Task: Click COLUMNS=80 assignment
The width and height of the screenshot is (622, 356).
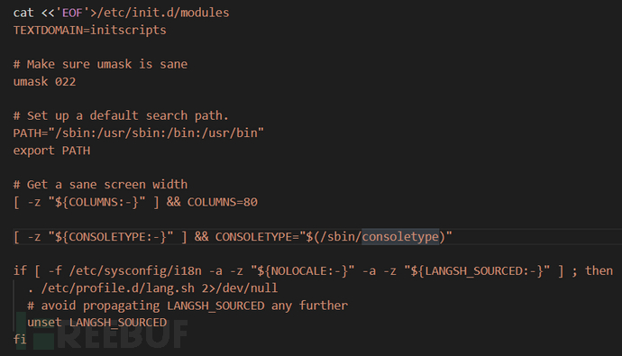Action: pos(222,202)
